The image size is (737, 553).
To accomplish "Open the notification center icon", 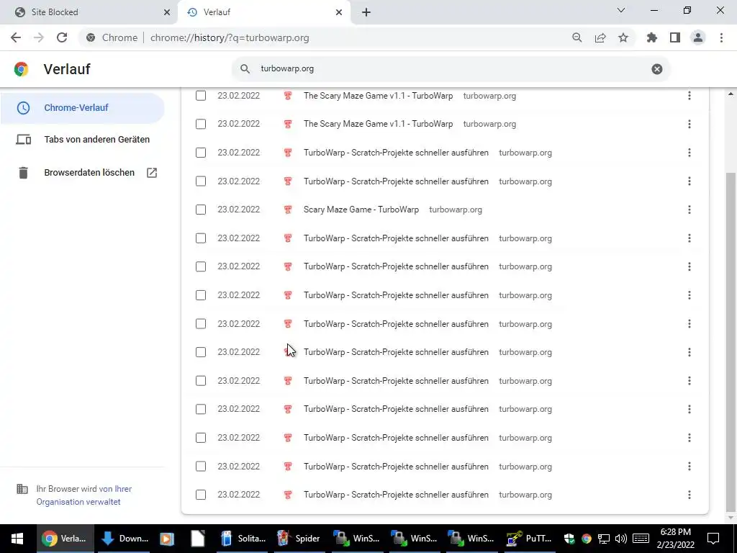I will tap(713, 539).
